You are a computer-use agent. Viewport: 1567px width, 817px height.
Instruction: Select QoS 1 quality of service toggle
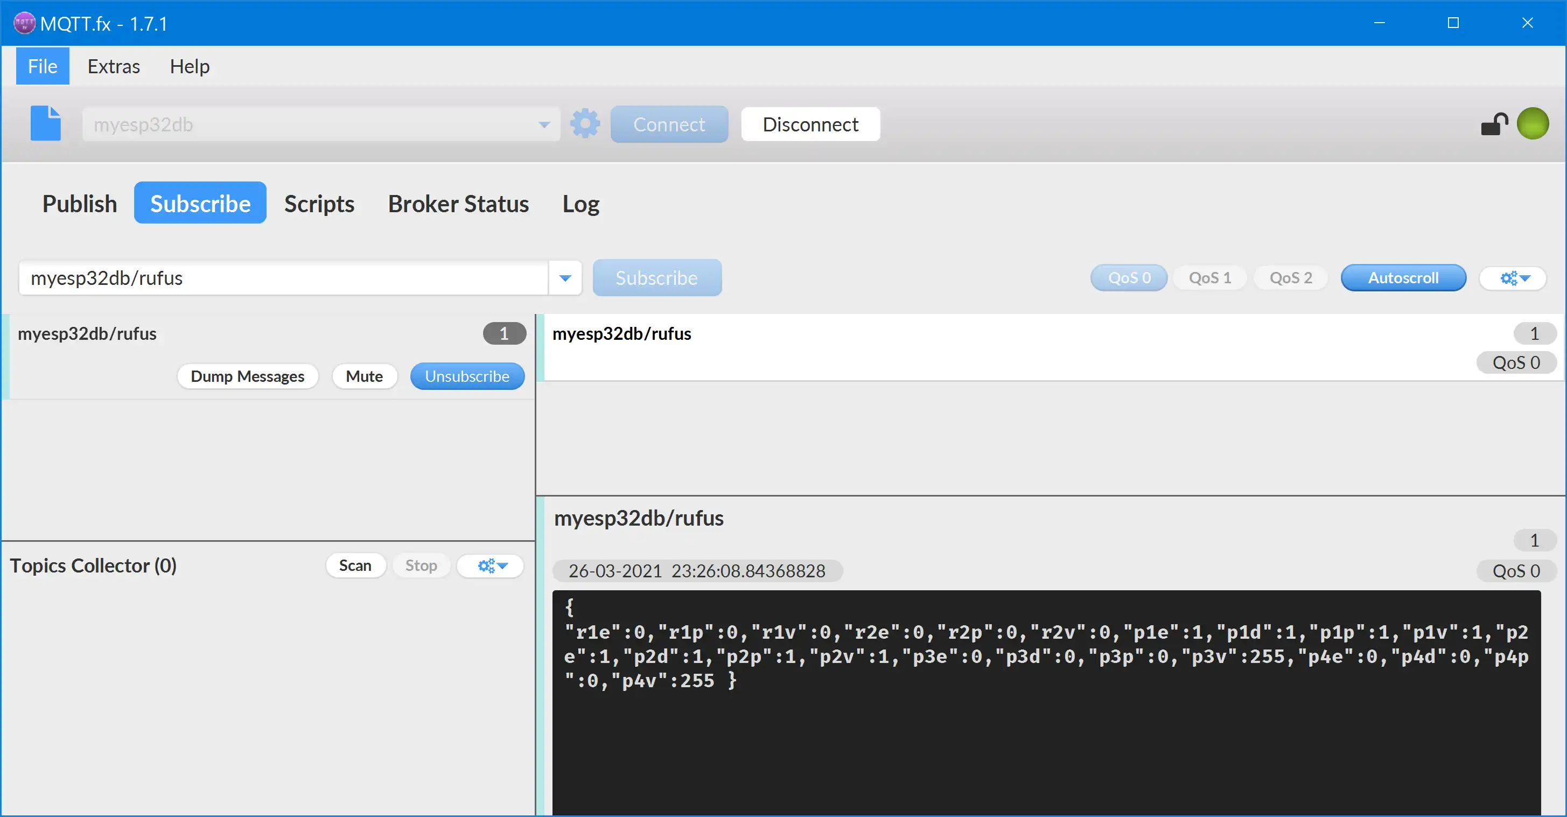point(1209,277)
